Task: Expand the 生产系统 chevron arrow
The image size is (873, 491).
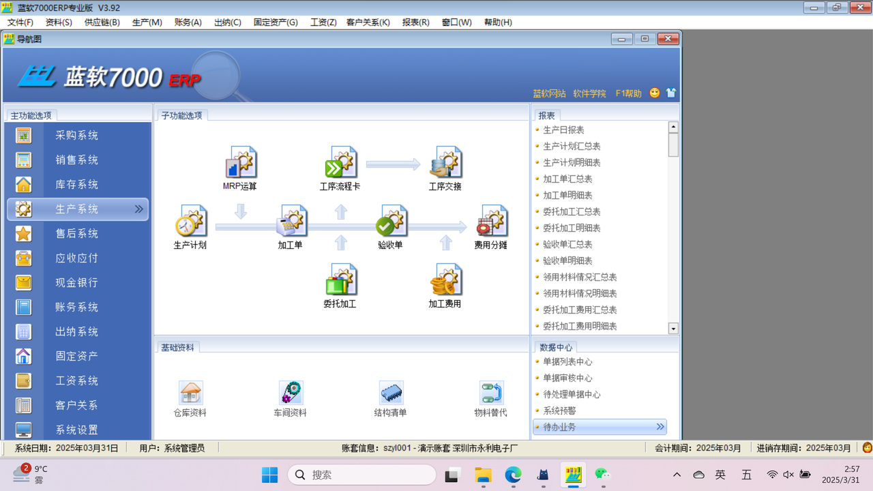Action: (138, 209)
